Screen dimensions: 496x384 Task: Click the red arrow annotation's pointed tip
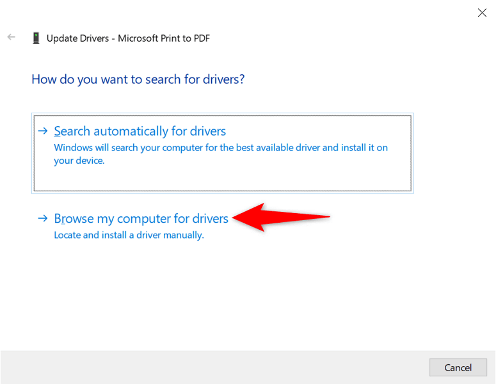coord(234,218)
